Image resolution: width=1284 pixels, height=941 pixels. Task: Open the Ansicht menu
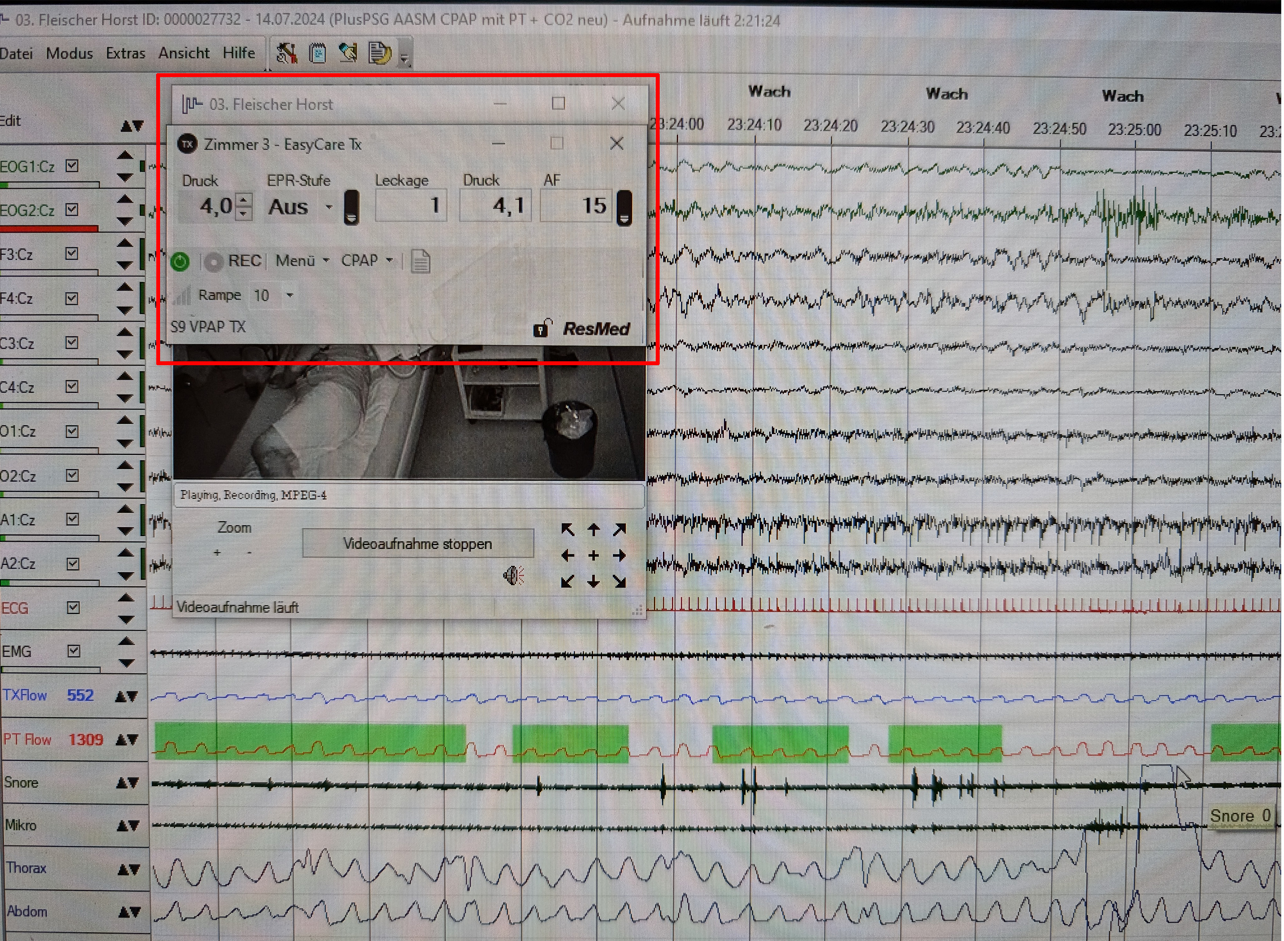pos(184,54)
